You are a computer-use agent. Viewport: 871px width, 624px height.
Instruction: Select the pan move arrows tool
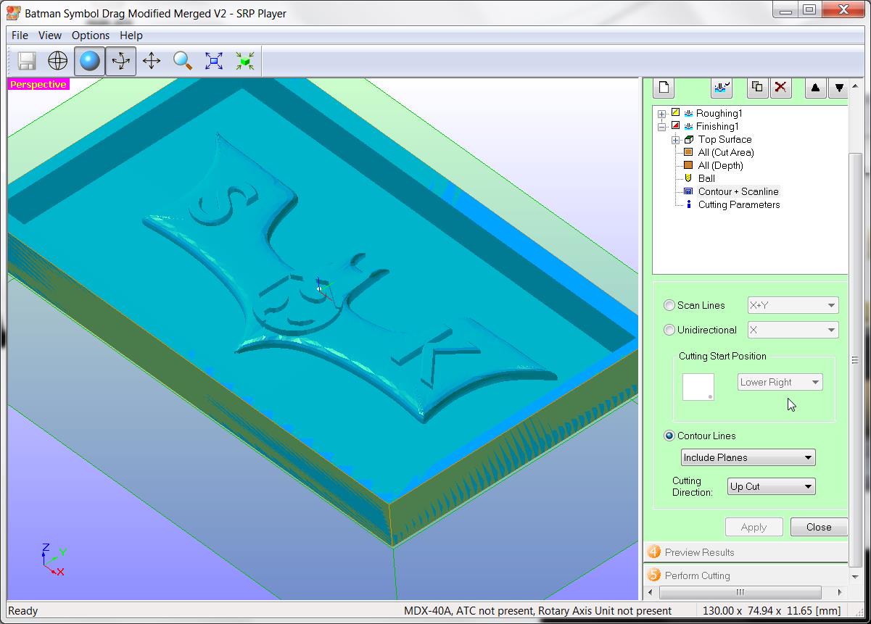(152, 61)
